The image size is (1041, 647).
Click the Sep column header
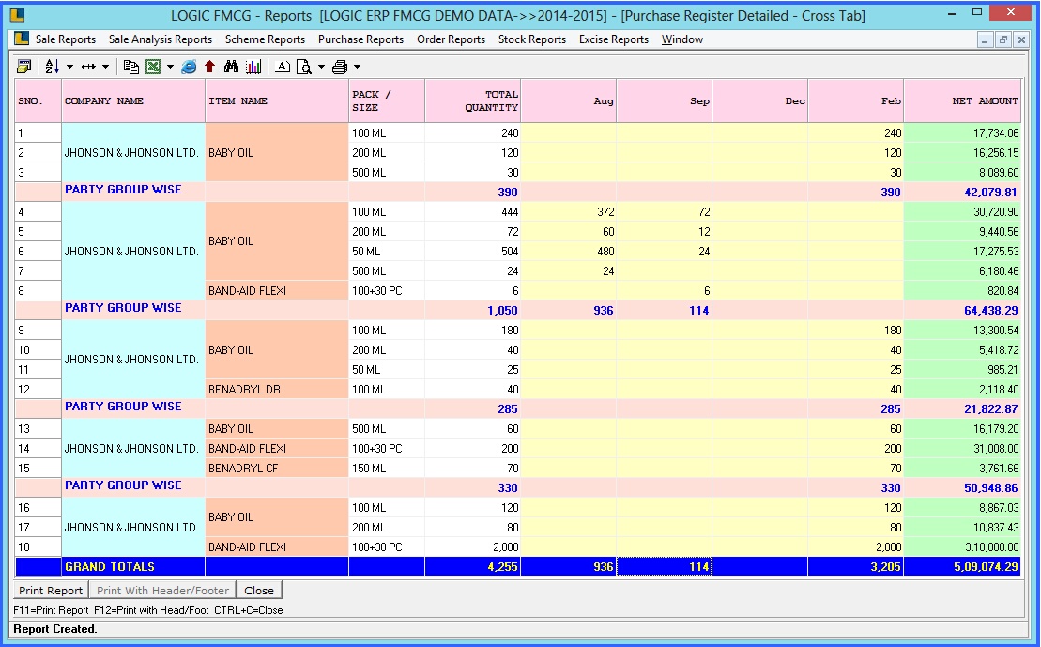pos(665,101)
